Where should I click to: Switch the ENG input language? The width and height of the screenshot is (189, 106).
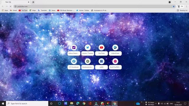click(171, 103)
